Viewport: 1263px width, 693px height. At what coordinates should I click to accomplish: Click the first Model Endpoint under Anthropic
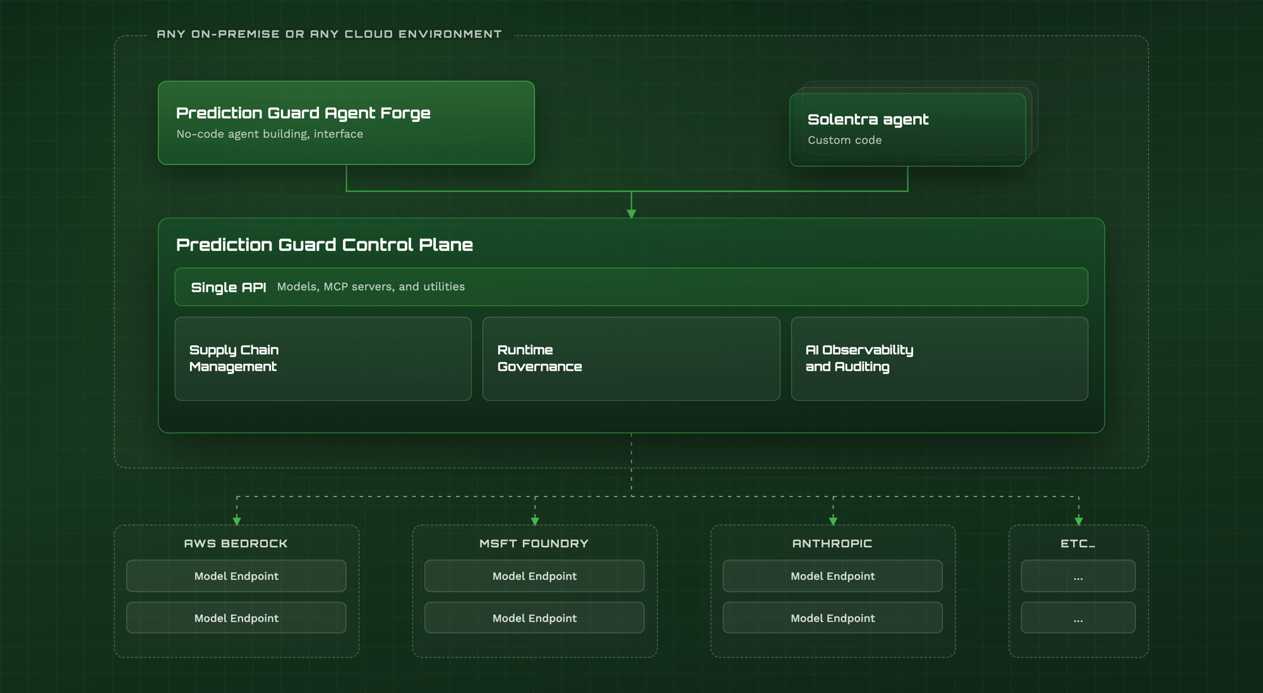pyautogui.click(x=832, y=576)
